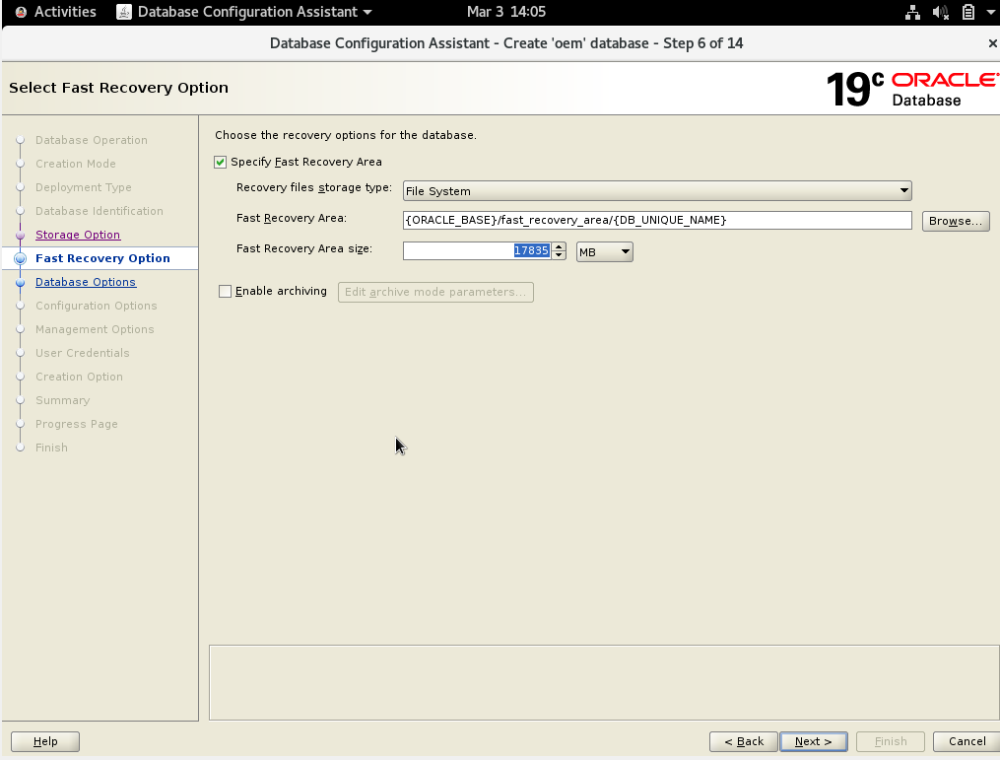Screen dimensions: 1000x760
Task: Click the Database Options step bullet
Action: tap(21, 282)
